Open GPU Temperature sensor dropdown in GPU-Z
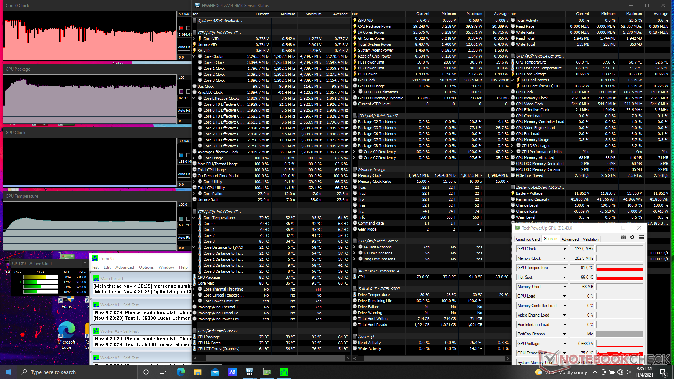Screen dimensions: 674x379 [564, 268]
